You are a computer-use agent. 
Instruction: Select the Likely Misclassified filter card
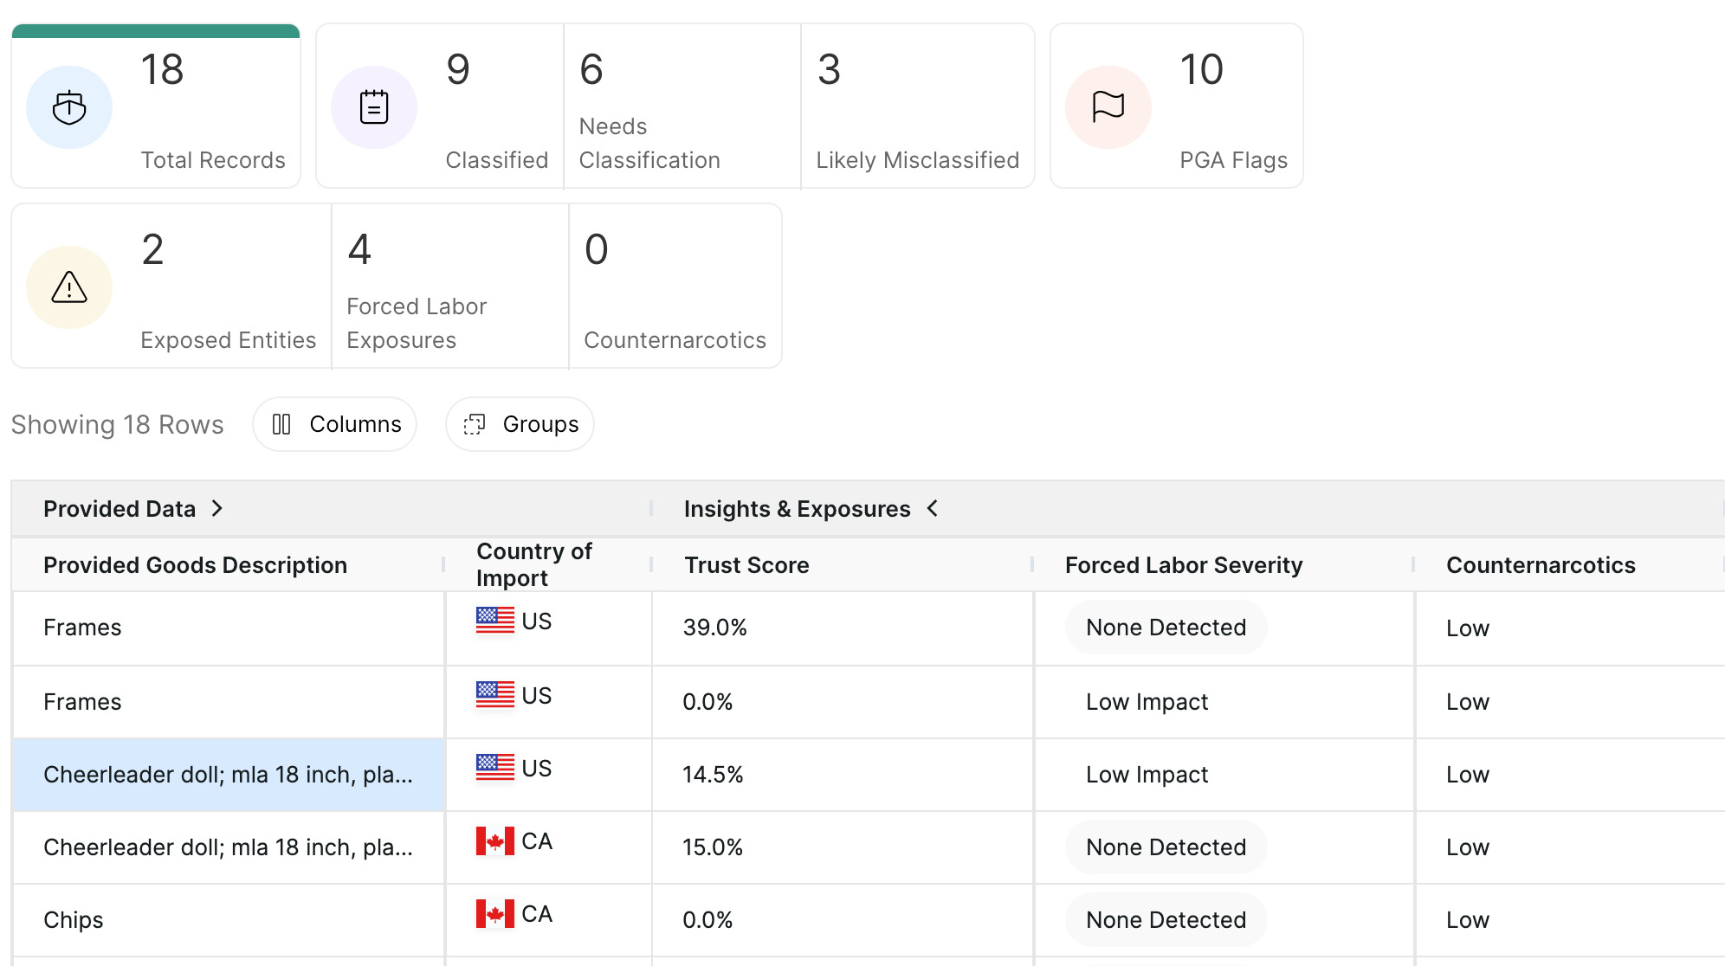pyautogui.click(x=917, y=106)
